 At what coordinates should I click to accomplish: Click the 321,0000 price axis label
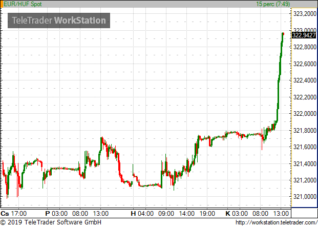coord(305,197)
